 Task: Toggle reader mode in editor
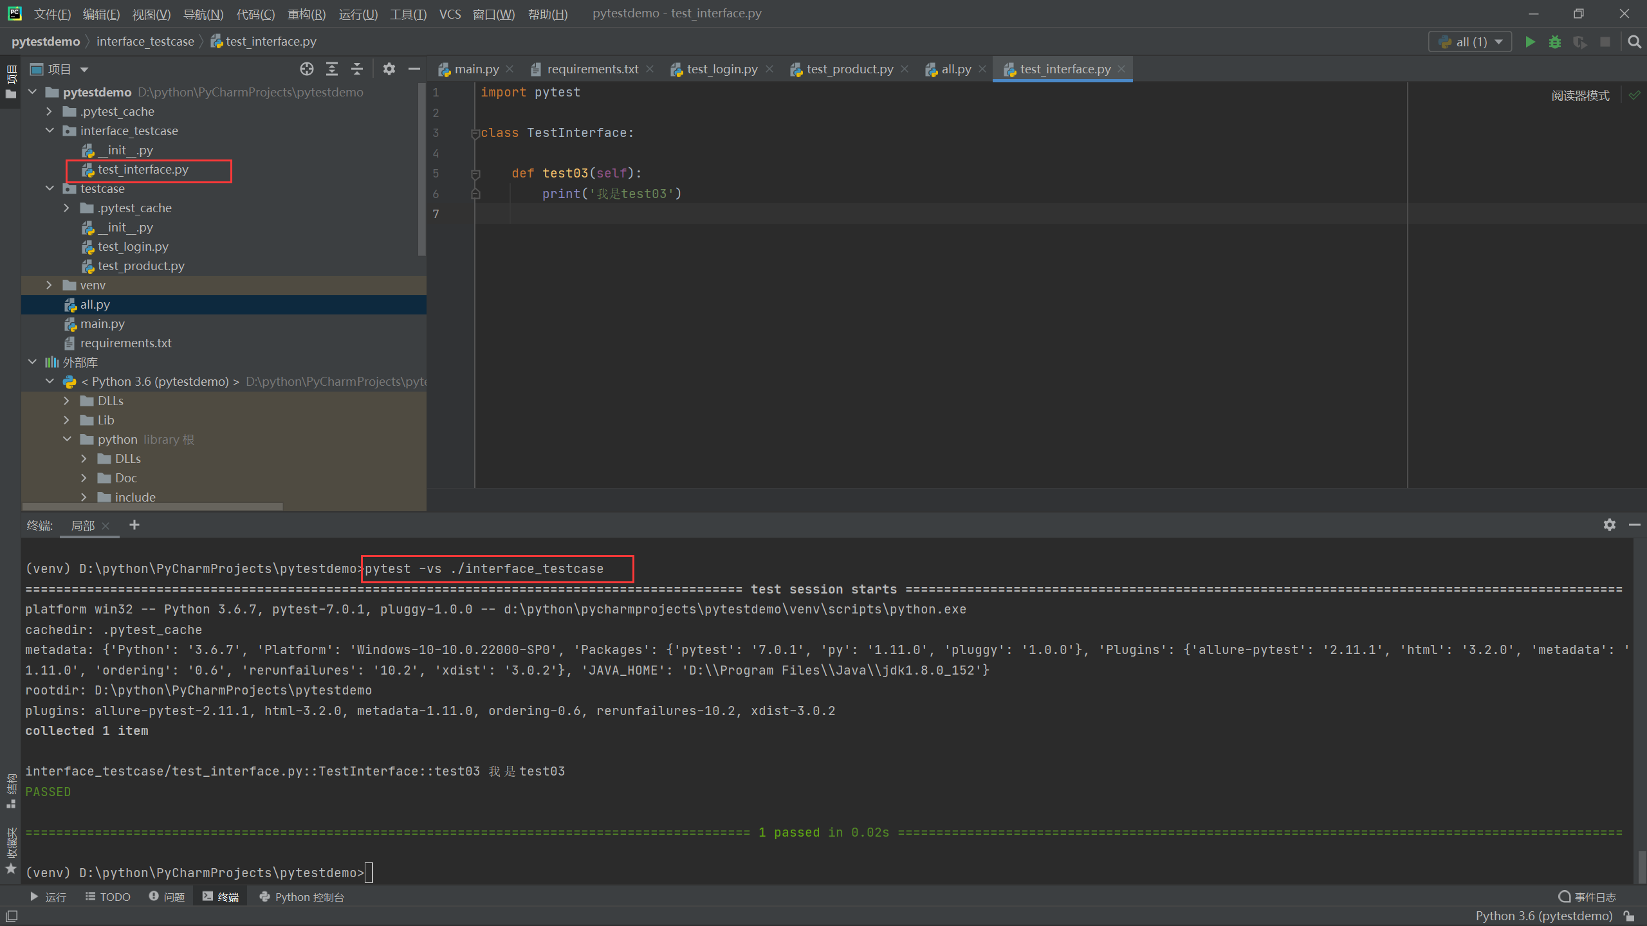point(1580,96)
